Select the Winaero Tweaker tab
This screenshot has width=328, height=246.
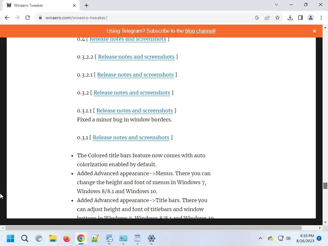pyautogui.click(x=41, y=5)
